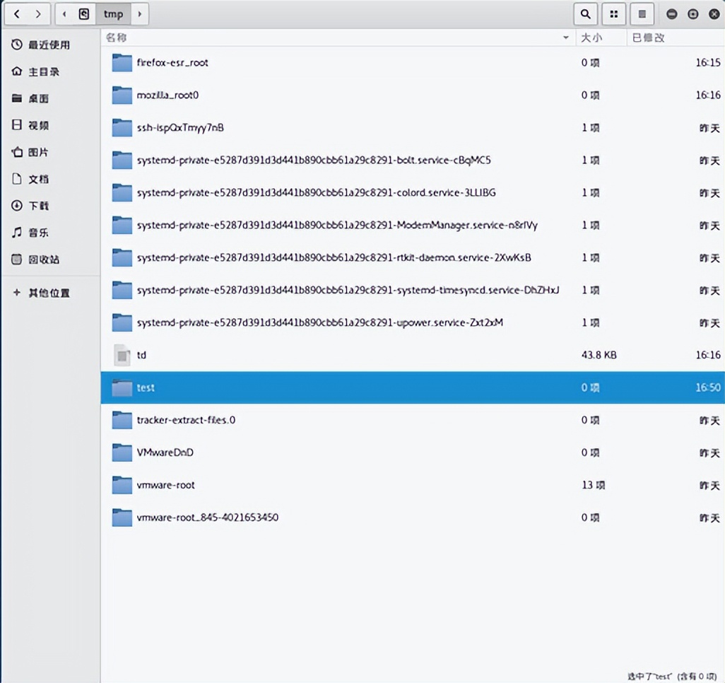This screenshot has height=683, width=725.
Task: Switch to grid view icon
Action: [x=614, y=13]
